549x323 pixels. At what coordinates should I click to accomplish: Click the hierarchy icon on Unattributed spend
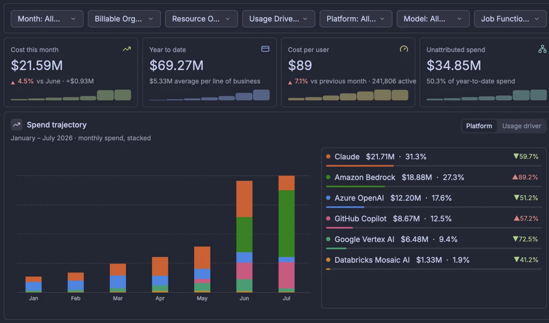coord(542,49)
